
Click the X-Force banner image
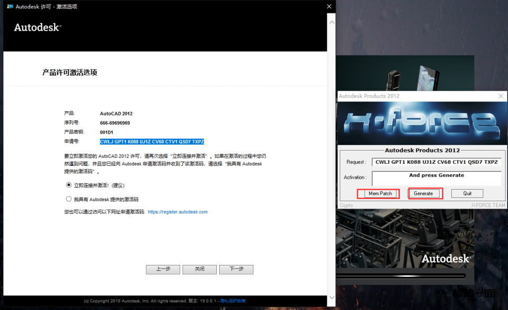tap(422, 123)
